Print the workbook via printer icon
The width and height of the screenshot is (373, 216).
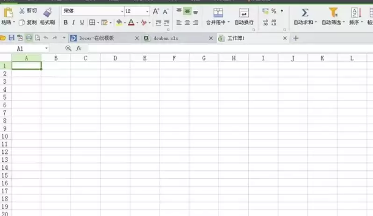pyautogui.click(x=29, y=37)
